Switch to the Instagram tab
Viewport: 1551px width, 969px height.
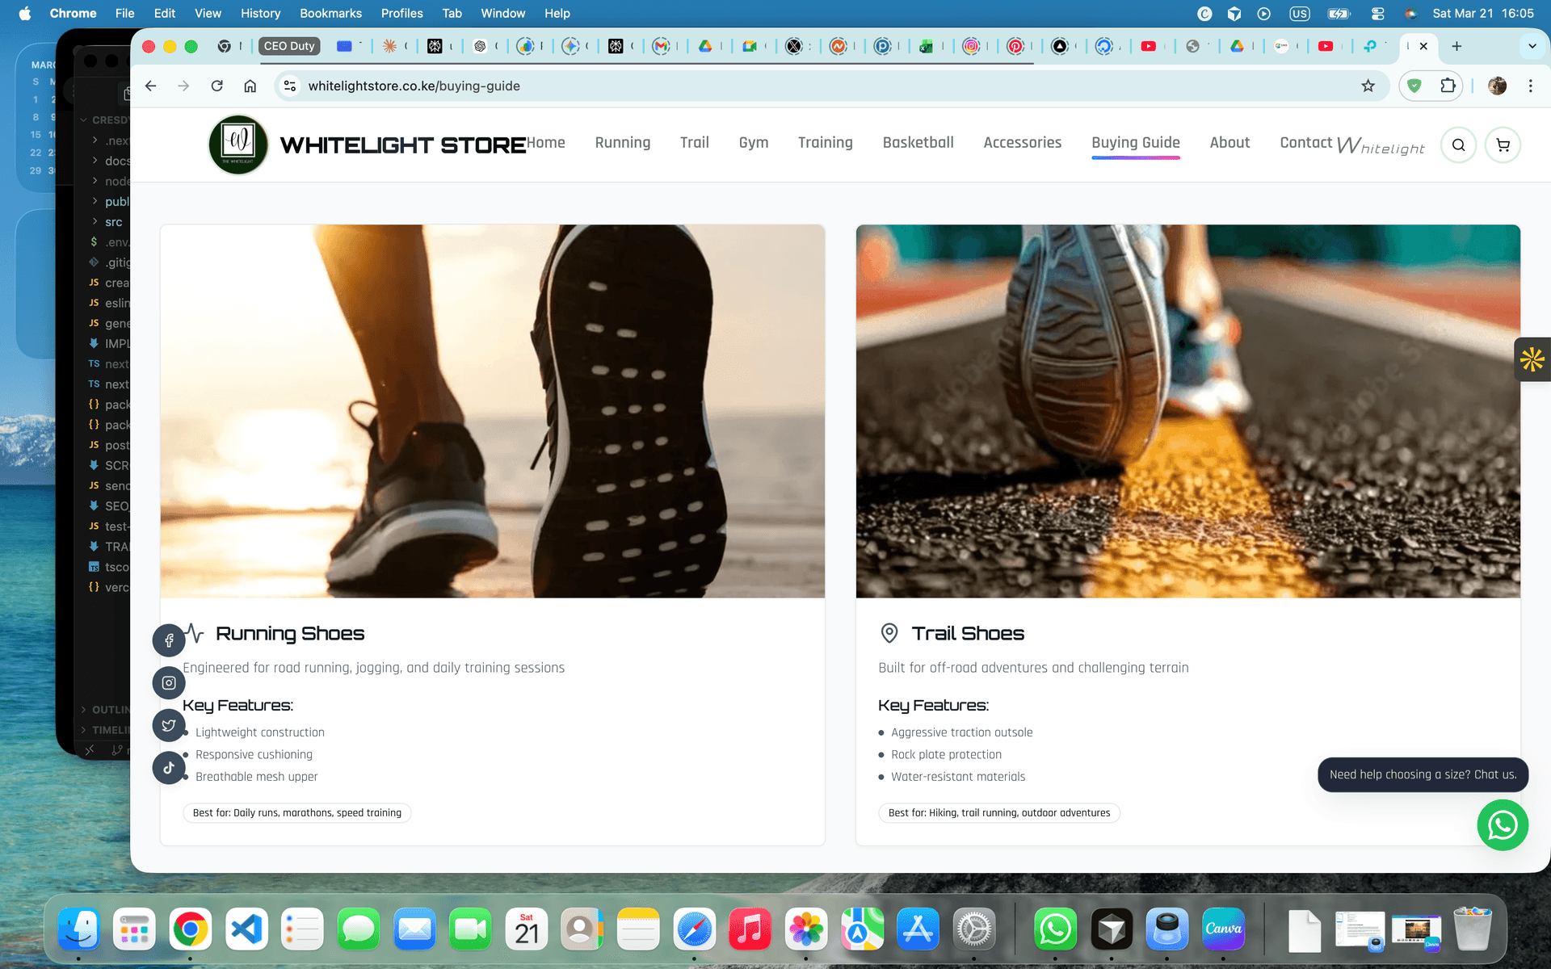coord(971,46)
